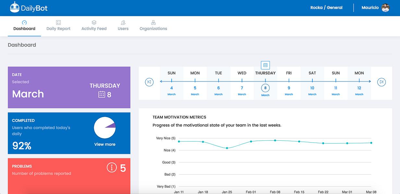Click the completed users pie chart
This screenshot has height=194, width=400.
point(105,128)
